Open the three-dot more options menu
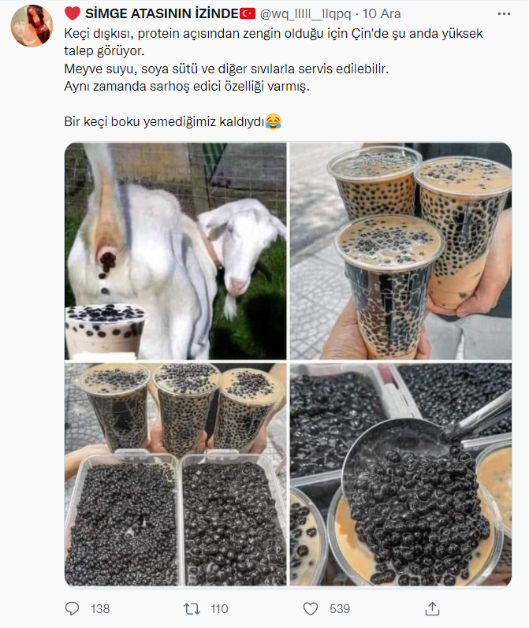529x628 pixels. [504, 13]
